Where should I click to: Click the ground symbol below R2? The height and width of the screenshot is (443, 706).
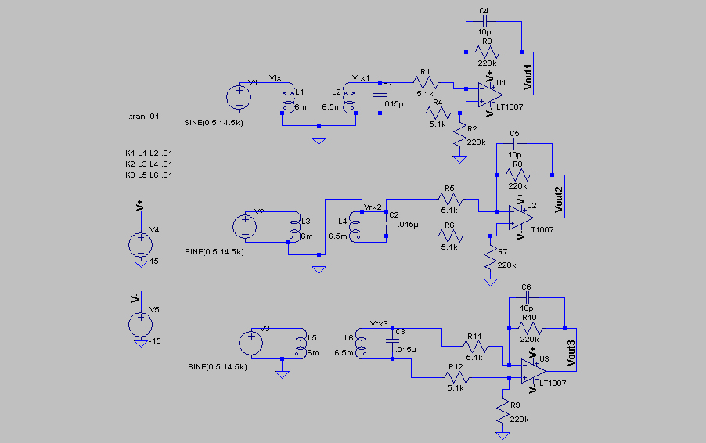[459, 160]
